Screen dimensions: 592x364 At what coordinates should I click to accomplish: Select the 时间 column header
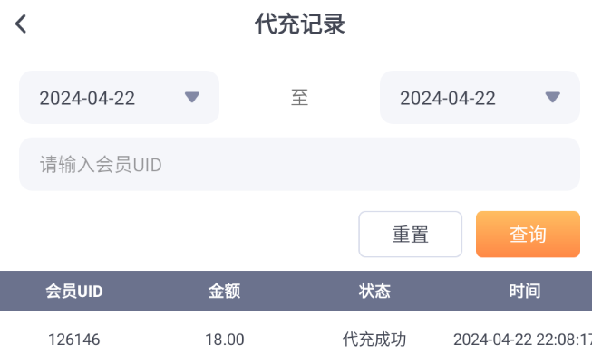click(524, 291)
